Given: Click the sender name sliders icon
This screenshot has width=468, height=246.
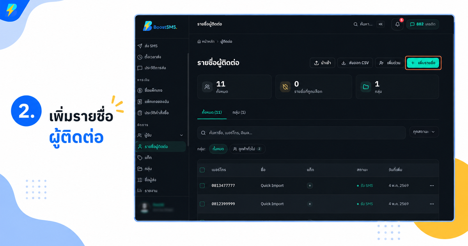Looking at the screenshot, I should point(140,180).
